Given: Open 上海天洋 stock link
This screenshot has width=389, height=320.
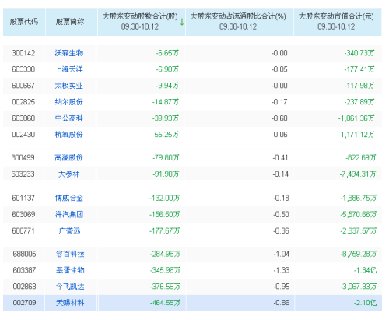Looking at the screenshot, I should tap(69, 69).
